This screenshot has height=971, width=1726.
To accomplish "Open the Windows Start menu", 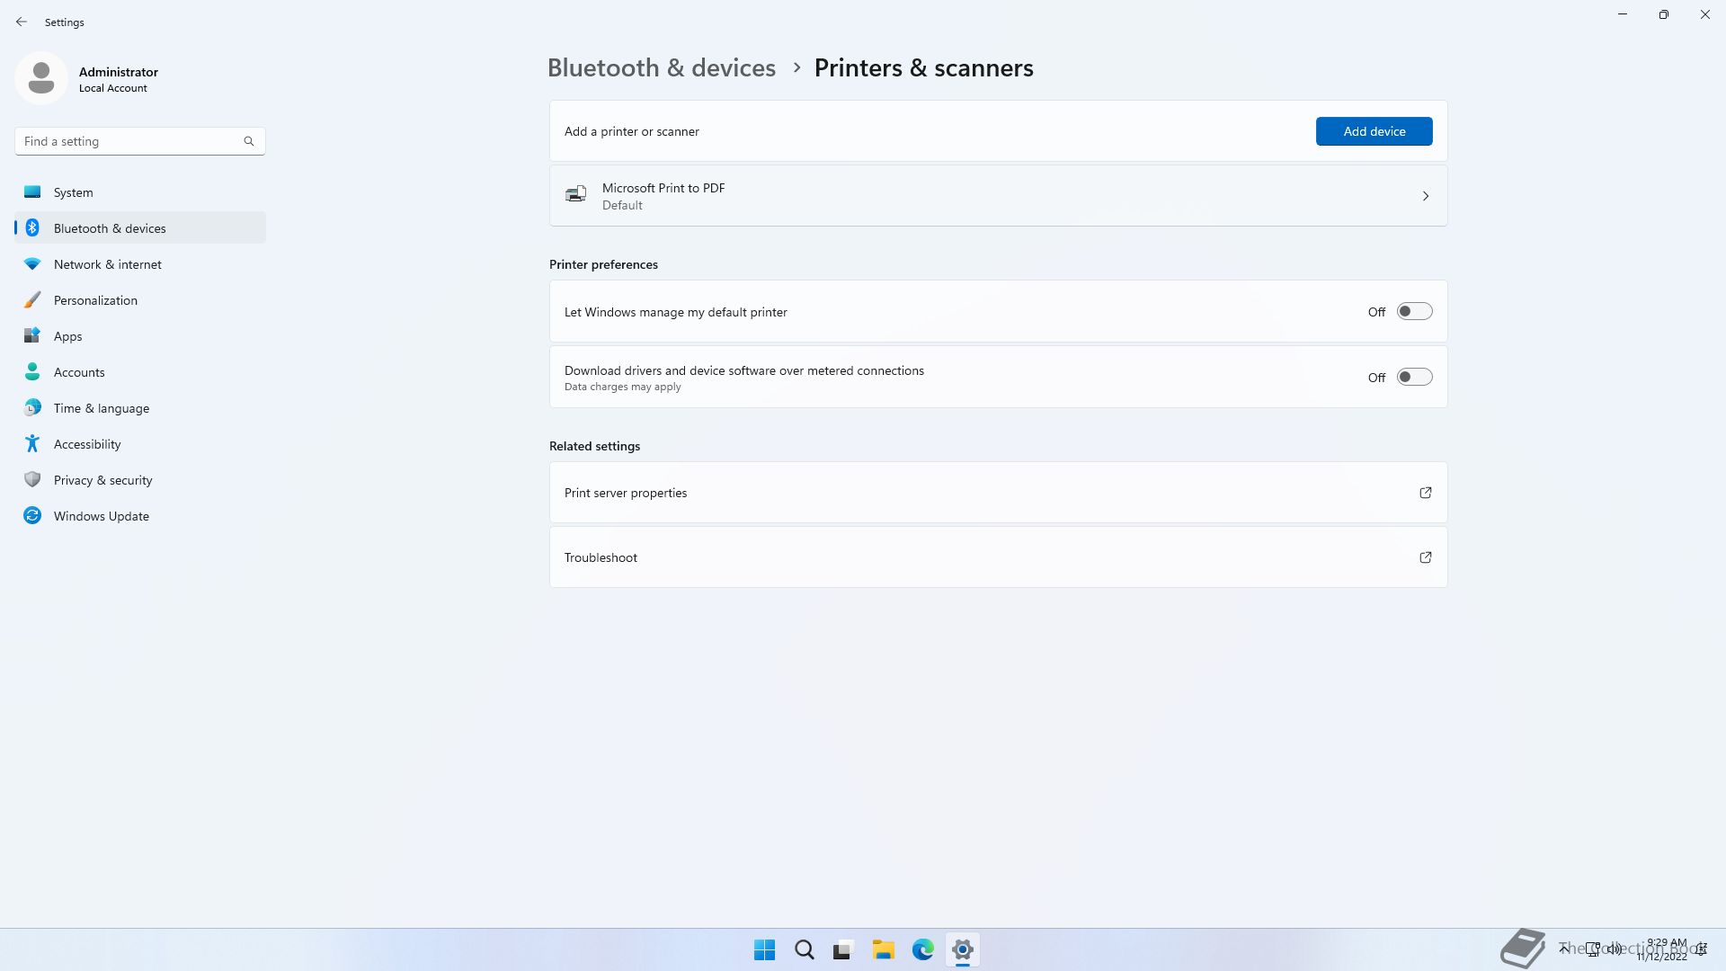I will click(764, 949).
